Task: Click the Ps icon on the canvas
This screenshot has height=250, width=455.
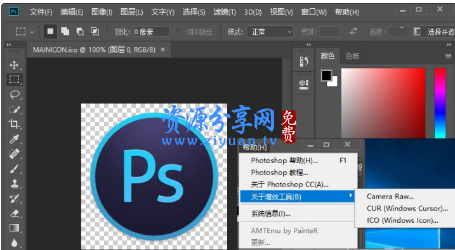Action: [x=154, y=176]
